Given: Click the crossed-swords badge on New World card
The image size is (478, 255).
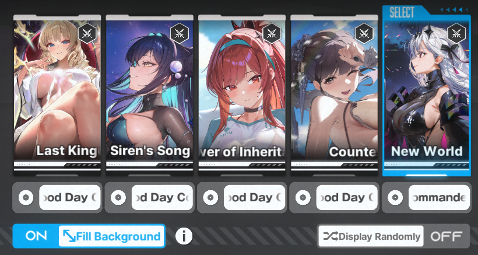Looking at the screenshot, I should (x=456, y=33).
